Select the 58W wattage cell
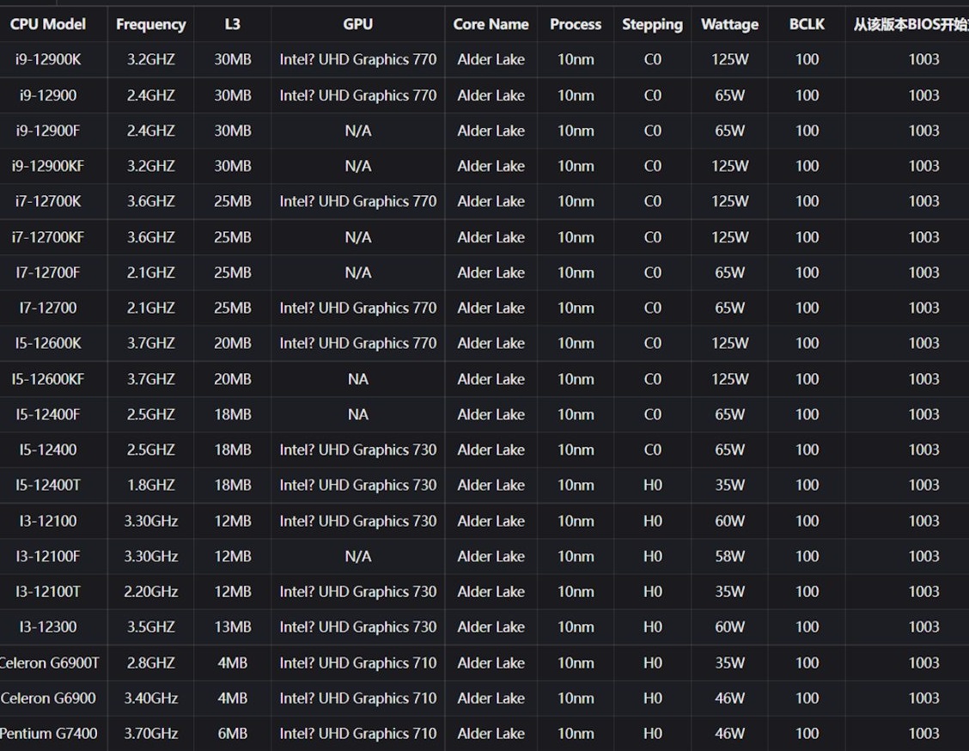The image size is (969, 751). coord(730,556)
